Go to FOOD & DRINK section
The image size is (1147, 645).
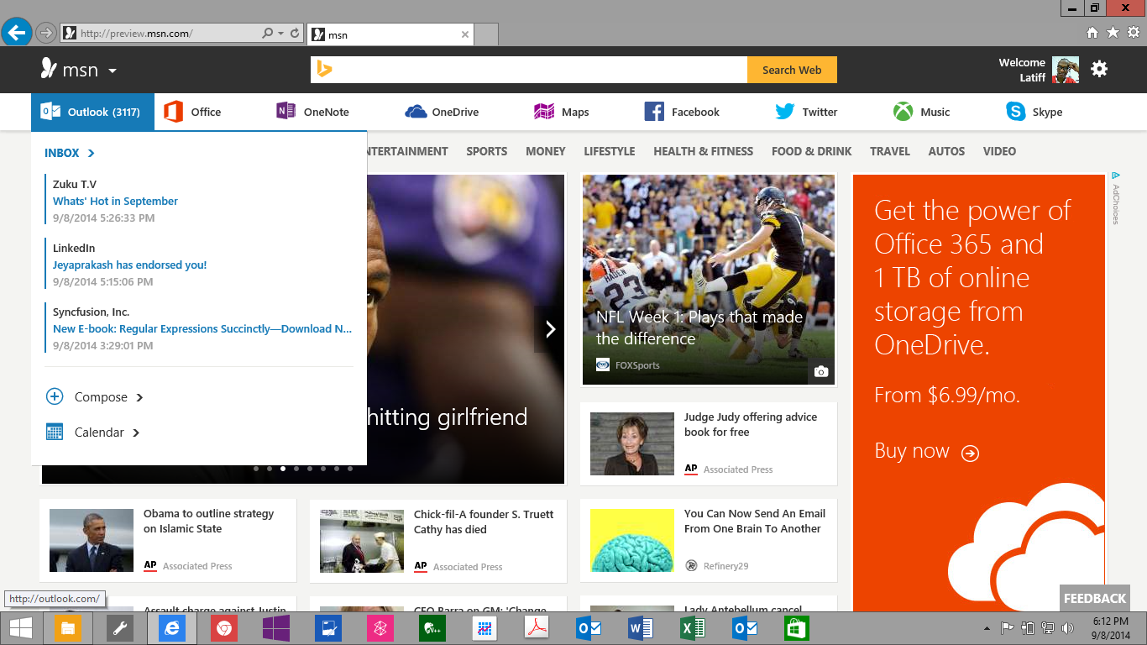[812, 151]
